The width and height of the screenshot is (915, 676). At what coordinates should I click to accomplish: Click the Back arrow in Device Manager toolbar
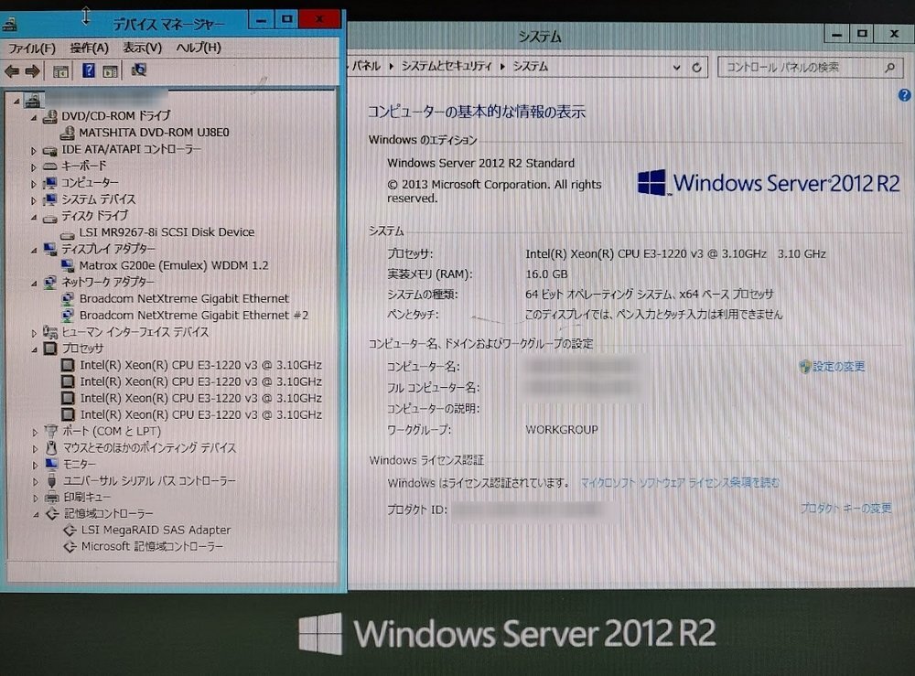tap(12, 71)
